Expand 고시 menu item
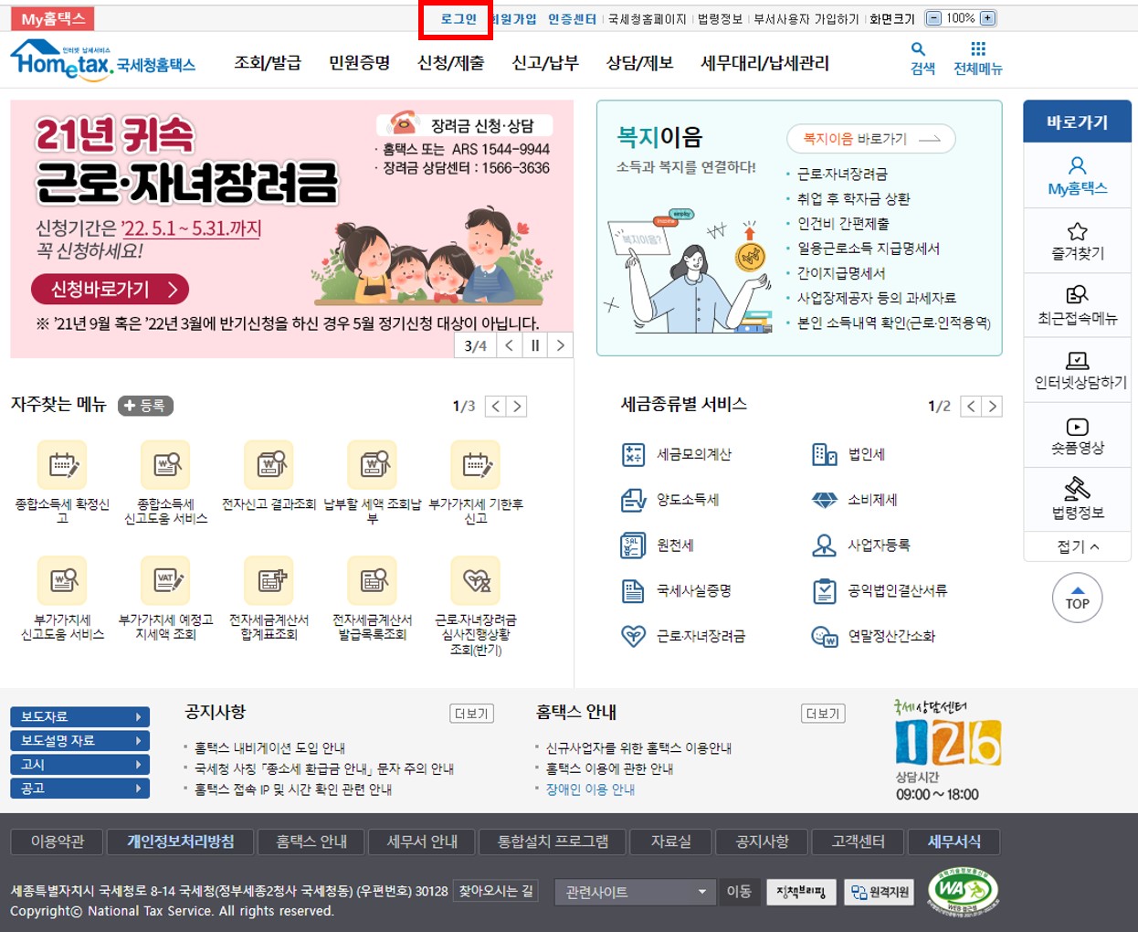Viewport: 1138px width, 932px height. [x=79, y=764]
